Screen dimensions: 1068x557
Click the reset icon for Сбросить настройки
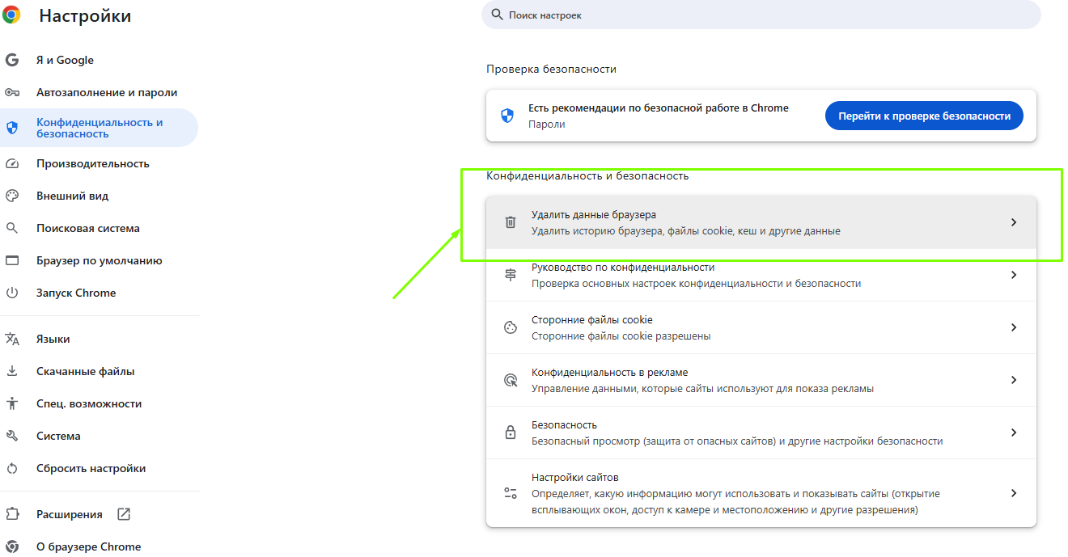pyautogui.click(x=11, y=468)
